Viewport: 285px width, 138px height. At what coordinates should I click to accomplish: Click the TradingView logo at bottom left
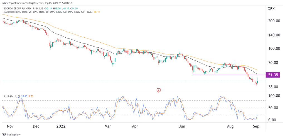[x=11, y=135]
